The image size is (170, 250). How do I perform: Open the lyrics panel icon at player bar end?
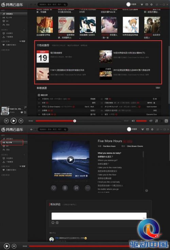(166, 121)
